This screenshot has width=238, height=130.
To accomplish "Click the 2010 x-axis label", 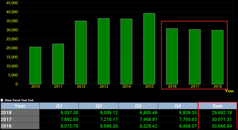I will click(x=36, y=86).
